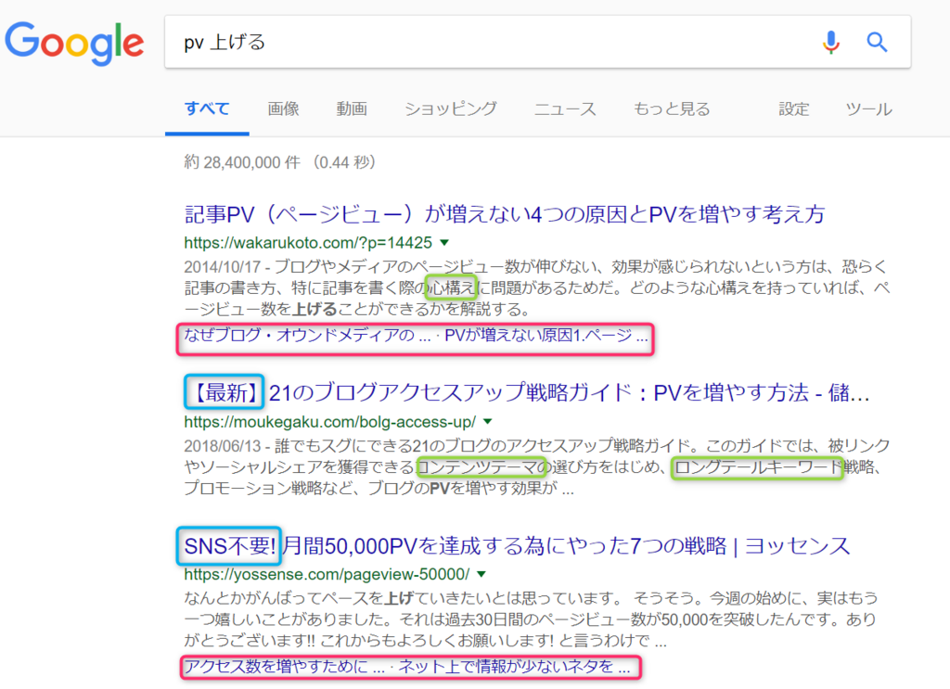Screen dimensions: 950x689
Task: Click result count text '約 28,400,000 件'
Action: click(x=242, y=162)
